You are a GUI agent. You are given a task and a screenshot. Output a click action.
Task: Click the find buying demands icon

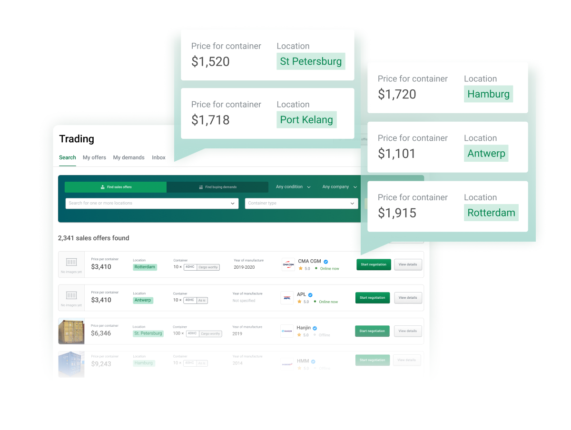coord(201,187)
